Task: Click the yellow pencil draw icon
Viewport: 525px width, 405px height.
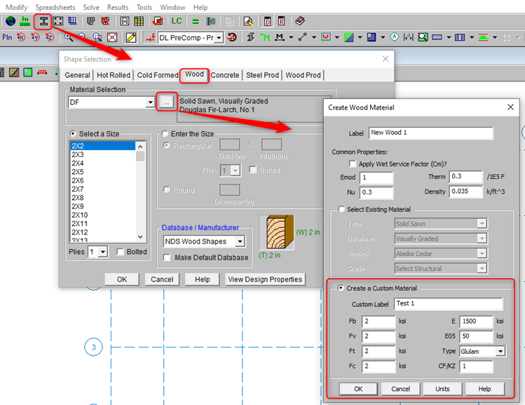Action: [x=130, y=37]
